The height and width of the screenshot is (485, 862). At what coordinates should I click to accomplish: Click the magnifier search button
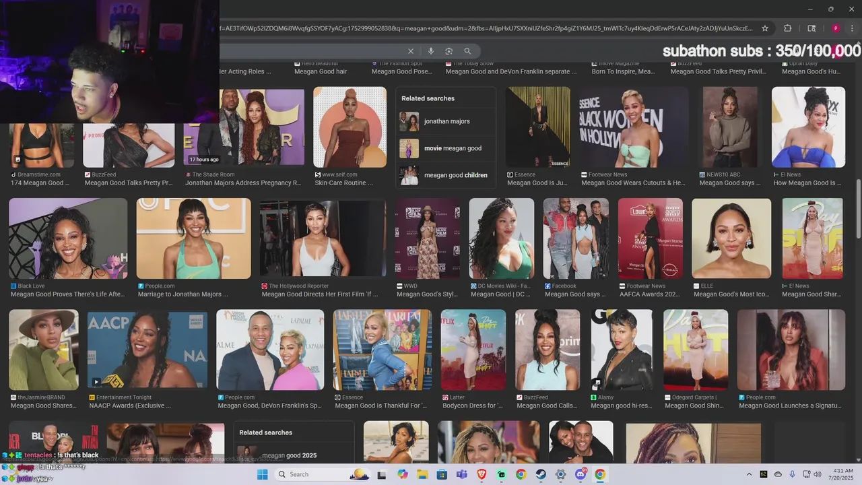tap(467, 51)
